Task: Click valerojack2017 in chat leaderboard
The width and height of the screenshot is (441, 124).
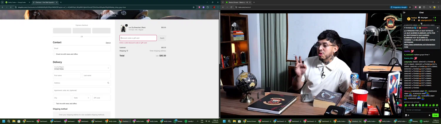Action: click(426, 20)
